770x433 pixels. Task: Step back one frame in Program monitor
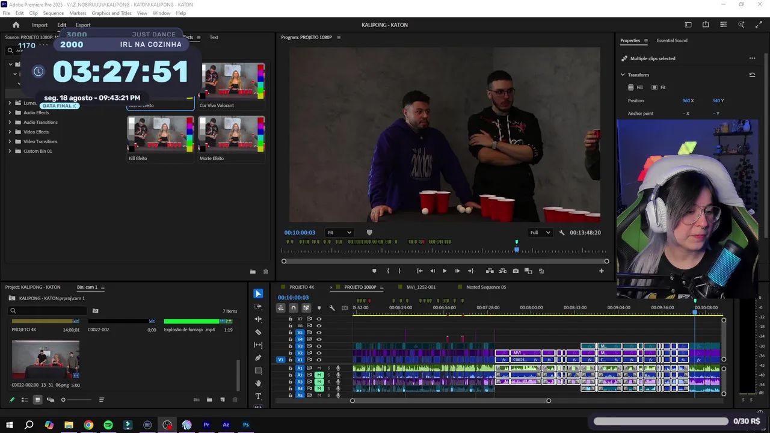(432, 271)
